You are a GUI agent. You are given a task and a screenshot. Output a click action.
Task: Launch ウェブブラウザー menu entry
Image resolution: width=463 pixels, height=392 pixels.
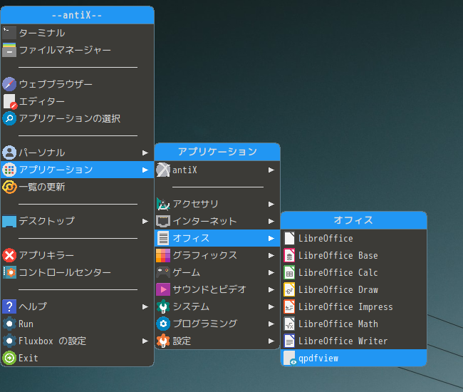click(78, 84)
